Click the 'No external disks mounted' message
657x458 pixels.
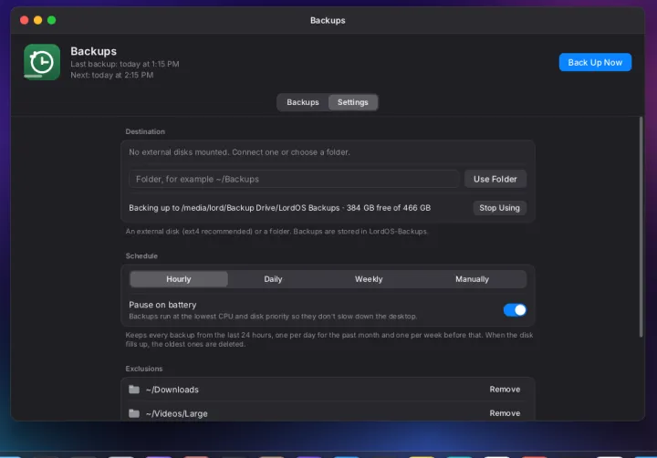pyautogui.click(x=239, y=152)
